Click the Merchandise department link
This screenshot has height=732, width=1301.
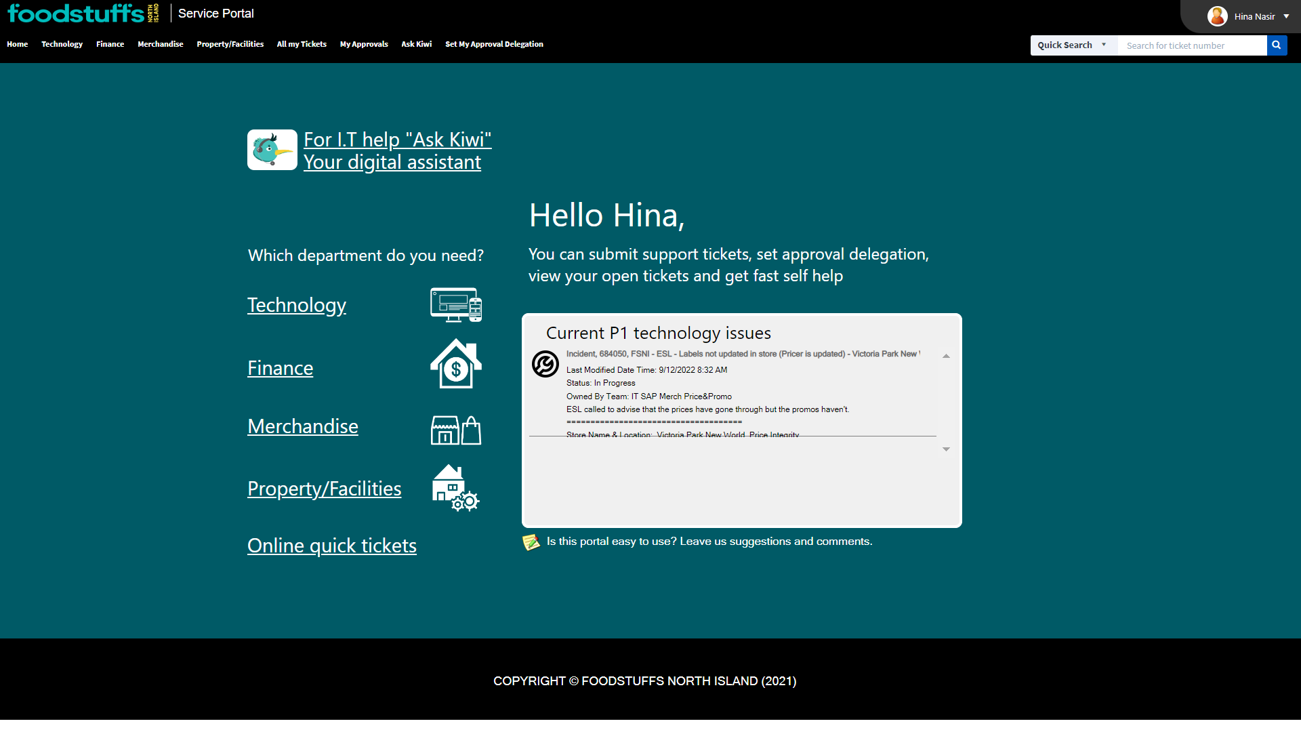coord(303,426)
